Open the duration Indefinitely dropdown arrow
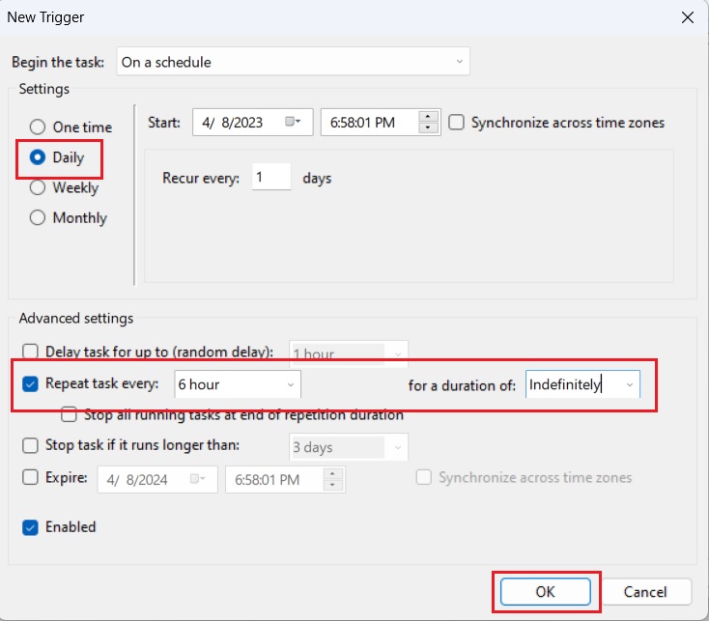This screenshot has width=709, height=621. 630,384
